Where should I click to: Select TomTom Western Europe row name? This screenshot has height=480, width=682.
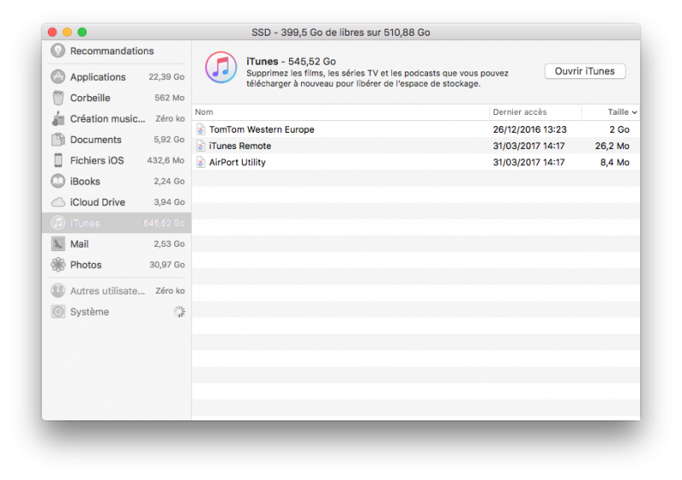point(262,129)
